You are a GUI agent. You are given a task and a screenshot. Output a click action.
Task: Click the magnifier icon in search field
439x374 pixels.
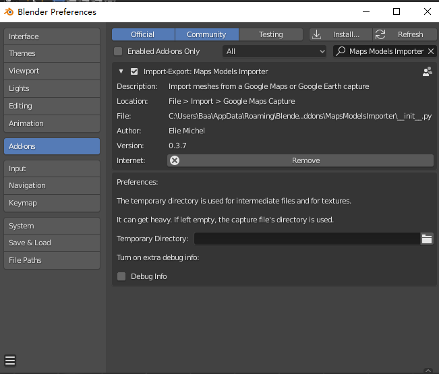point(341,51)
